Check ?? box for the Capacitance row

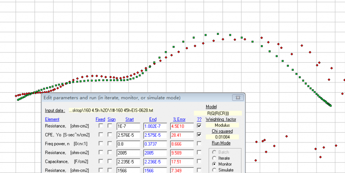199,161
